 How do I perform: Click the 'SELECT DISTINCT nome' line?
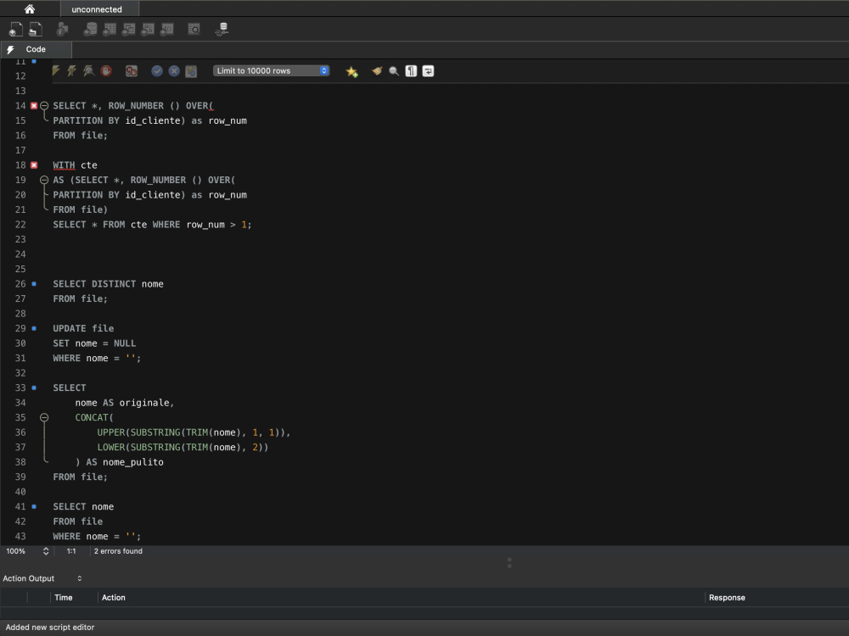[109, 284]
